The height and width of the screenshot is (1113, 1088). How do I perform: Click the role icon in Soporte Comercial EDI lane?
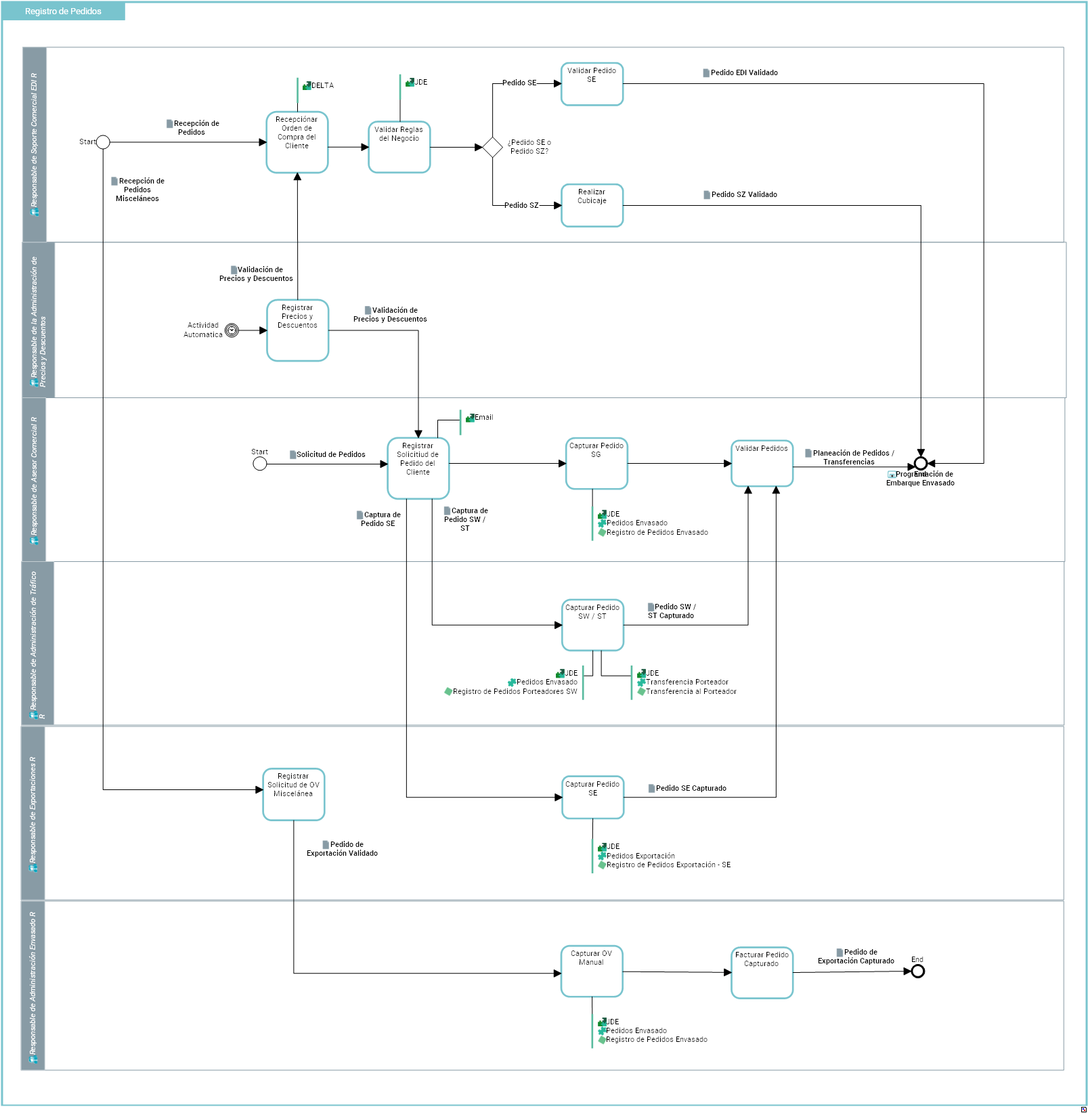[x=35, y=213]
